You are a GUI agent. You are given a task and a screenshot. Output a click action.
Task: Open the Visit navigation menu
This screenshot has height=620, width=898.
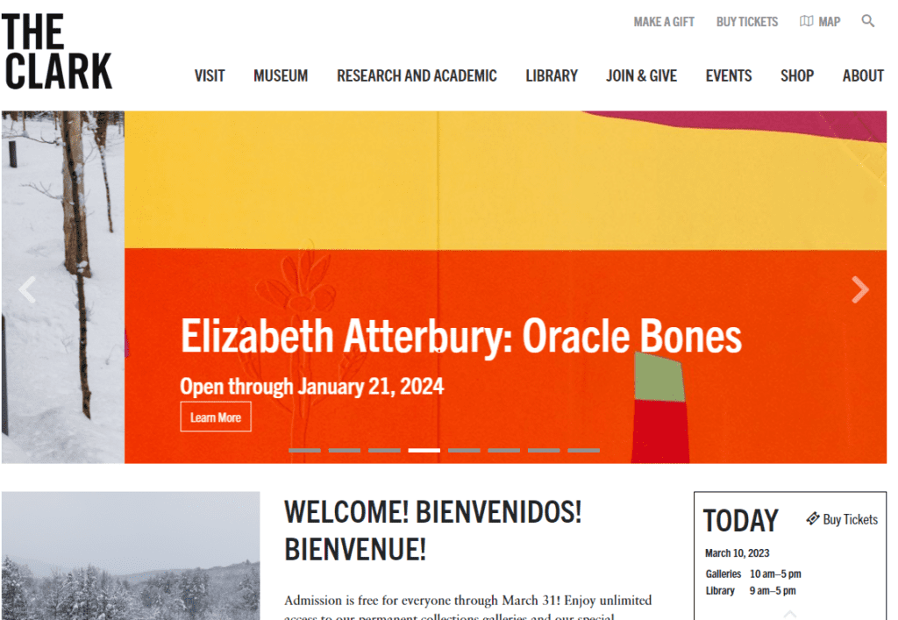[x=210, y=76]
